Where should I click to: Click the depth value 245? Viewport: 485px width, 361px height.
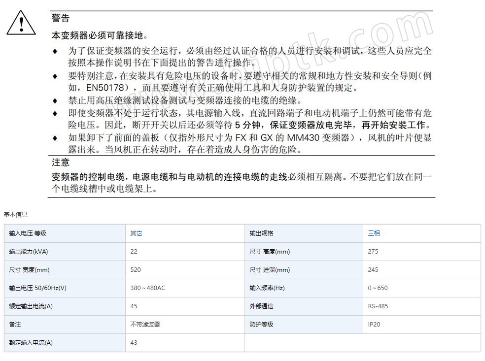pyautogui.click(x=373, y=270)
